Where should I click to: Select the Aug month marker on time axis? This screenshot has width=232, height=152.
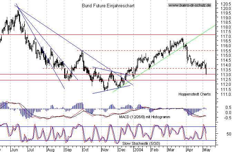(x=50, y=150)
